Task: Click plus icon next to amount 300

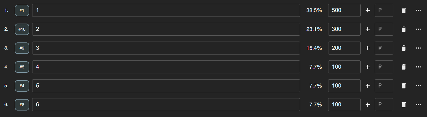Action: (x=368, y=29)
